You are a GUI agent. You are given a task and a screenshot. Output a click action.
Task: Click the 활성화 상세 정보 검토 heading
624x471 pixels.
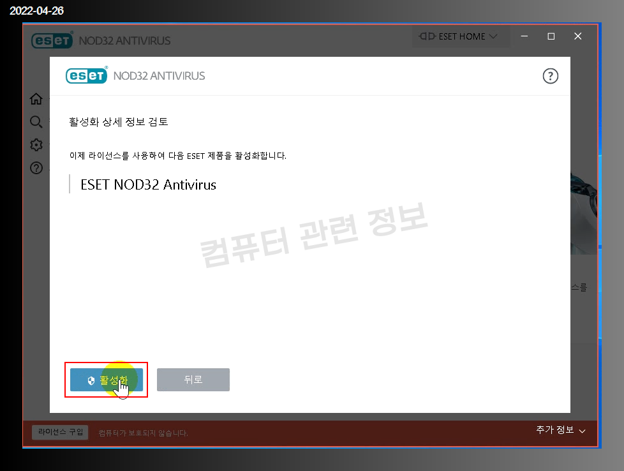click(118, 122)
